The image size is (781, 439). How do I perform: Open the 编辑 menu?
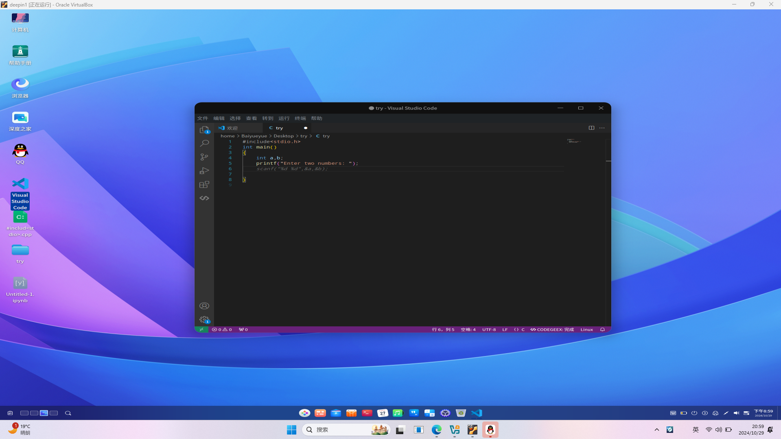pyautogui.click(x=219, y=118)
